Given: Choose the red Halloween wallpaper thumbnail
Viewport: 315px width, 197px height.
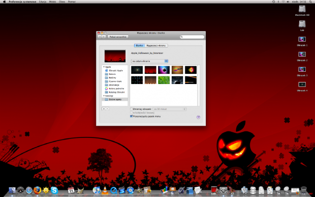Looking at the screenshot, I should point(150,70).
